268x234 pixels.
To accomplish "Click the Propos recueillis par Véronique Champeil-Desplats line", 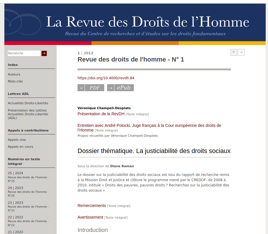I will tap(118, 136).
